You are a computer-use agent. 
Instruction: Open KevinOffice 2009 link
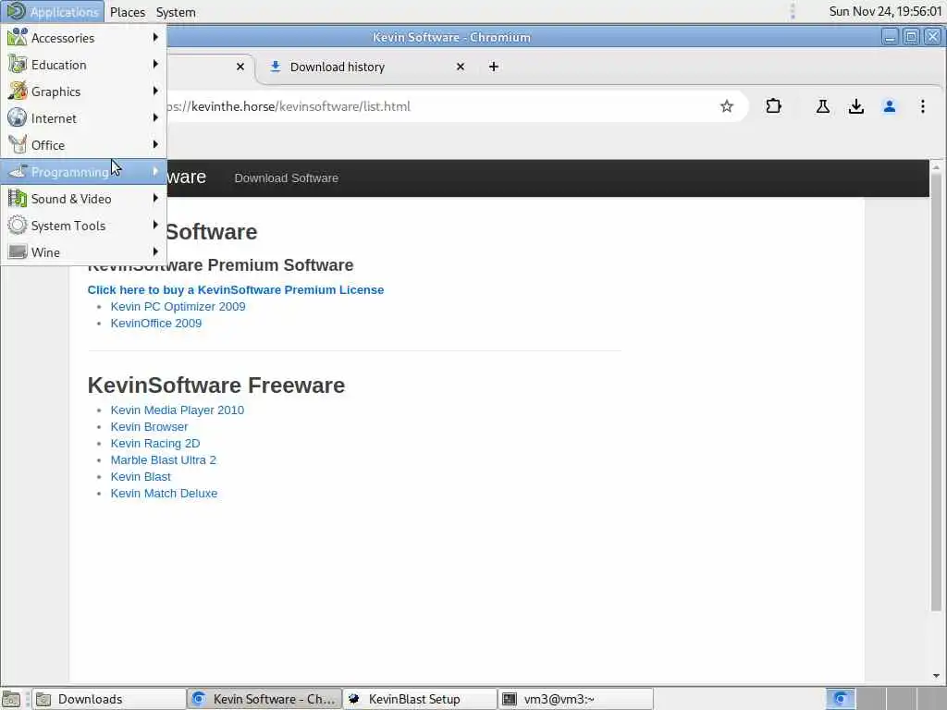(x=155, y=323)
